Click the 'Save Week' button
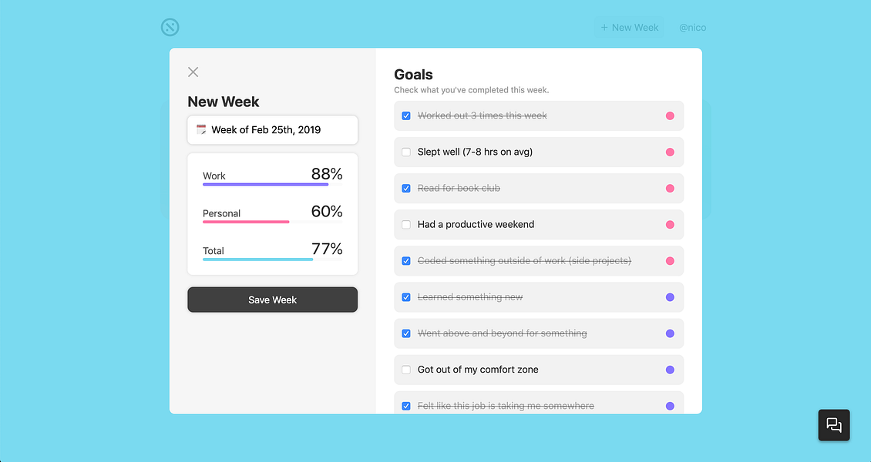 pyautogui.click(x=273, y=300)
